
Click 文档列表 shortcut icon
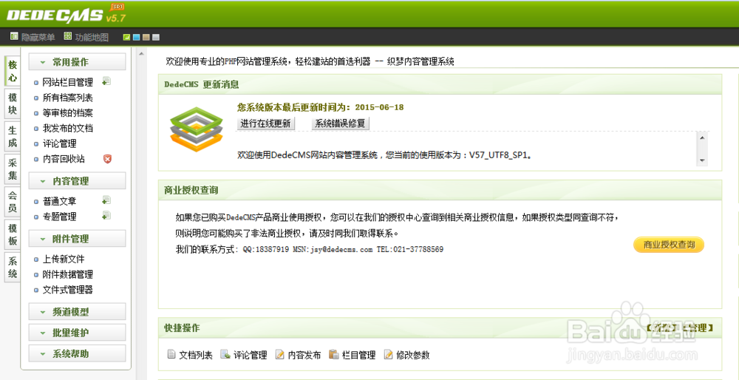(x=171, y=355)
